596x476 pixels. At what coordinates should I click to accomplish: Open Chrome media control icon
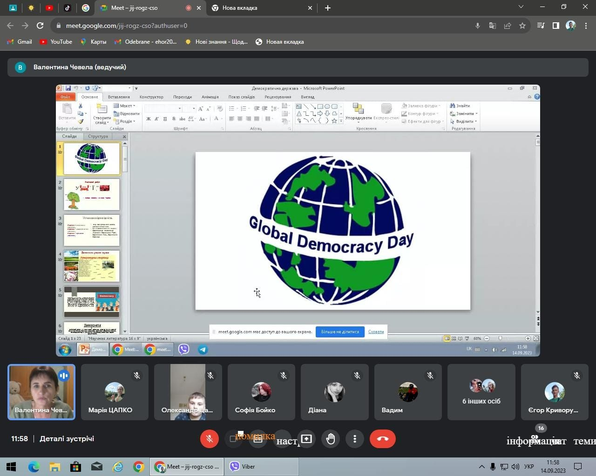pos(541,26)
